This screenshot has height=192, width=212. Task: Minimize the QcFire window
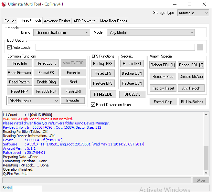point(175,4)
